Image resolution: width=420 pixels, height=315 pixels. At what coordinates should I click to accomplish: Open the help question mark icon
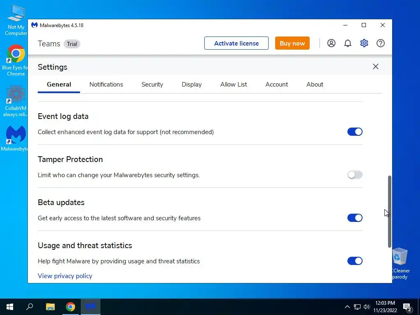(x=380, y=43)
